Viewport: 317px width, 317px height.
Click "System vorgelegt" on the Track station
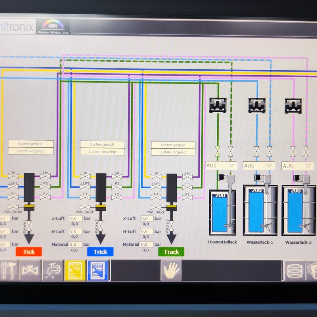click(173, 152)
